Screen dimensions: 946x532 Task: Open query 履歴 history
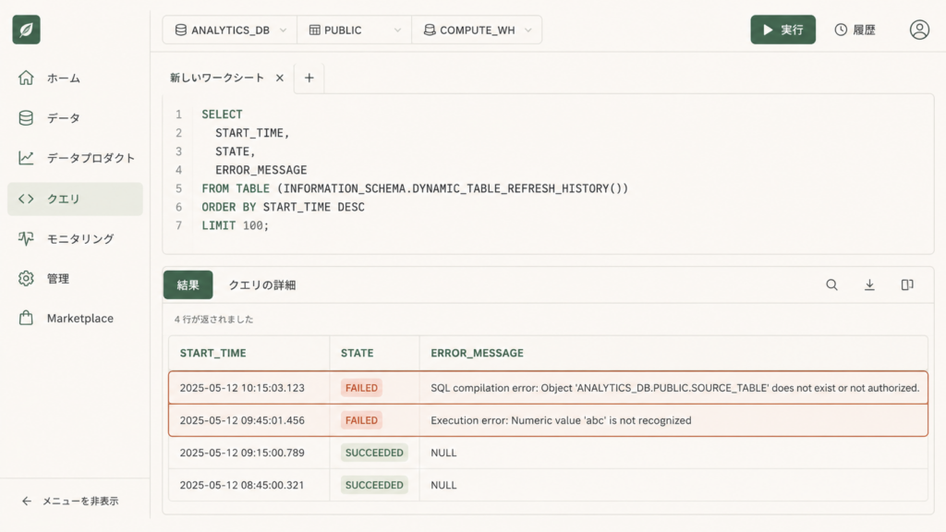tap(855, 30)
